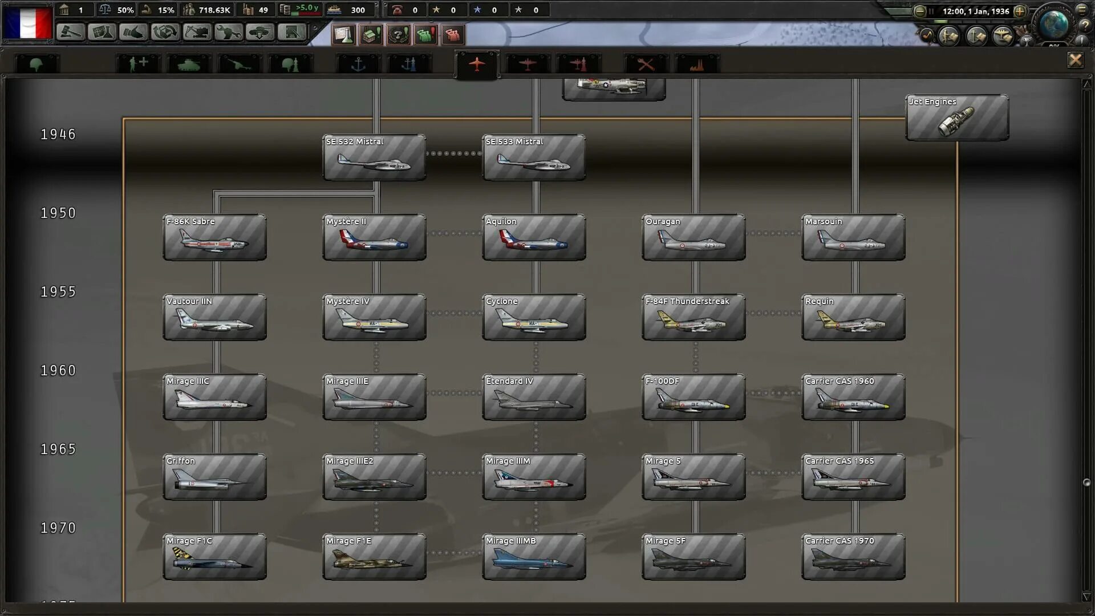
Task: Open the main menu hamburger button
Action: (1081, 10)
